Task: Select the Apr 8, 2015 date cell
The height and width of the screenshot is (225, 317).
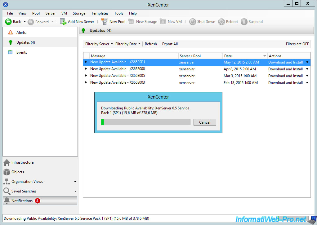Action: 239,69
